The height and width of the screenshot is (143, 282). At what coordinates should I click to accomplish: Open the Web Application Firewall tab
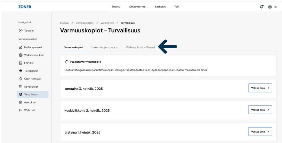(141, 47)
